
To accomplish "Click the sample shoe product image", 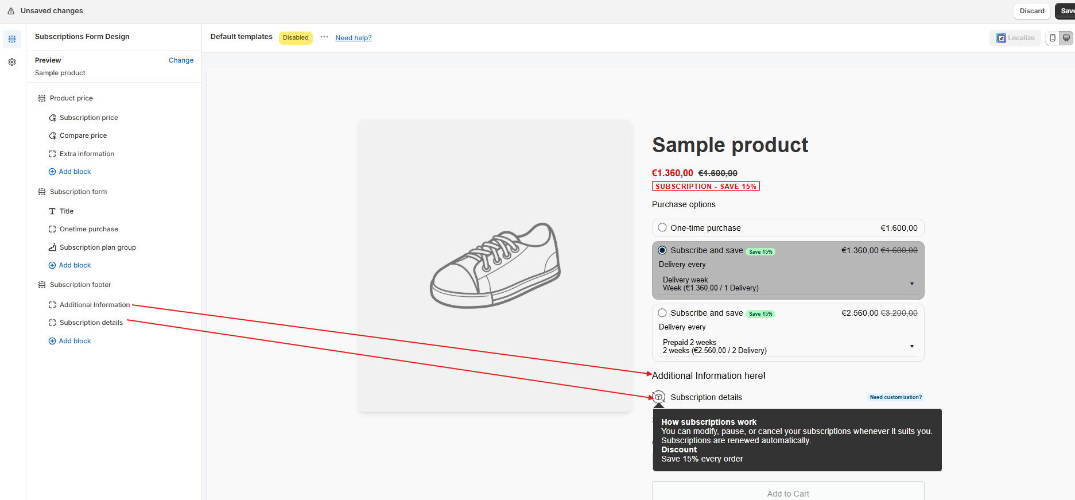I will pos(495,265).
